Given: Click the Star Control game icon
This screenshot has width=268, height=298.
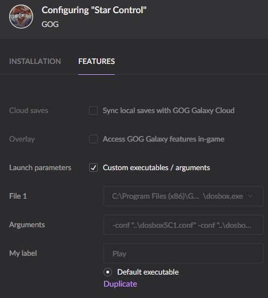Looking at the screenshot, I should (21, 17).
